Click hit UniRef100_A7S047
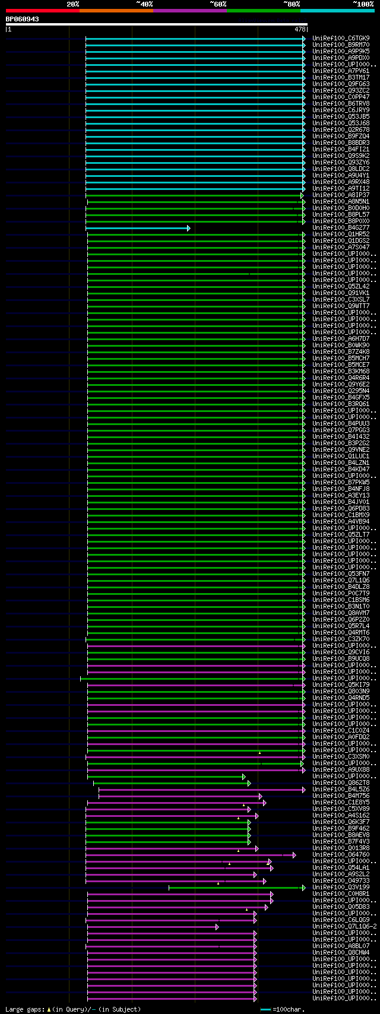The image size is (380, 1014). coord(341,247)
